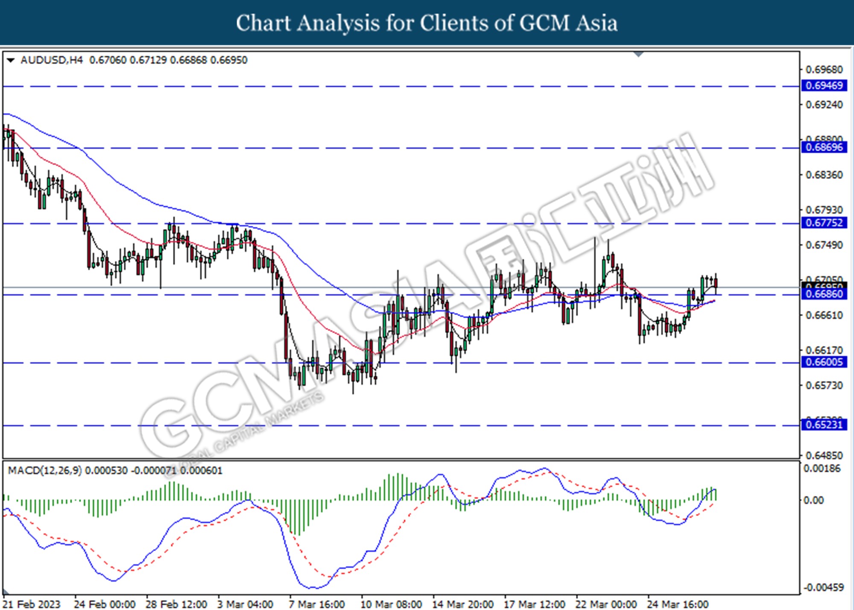Click the 0.69680 price scale value

point(824,70)
